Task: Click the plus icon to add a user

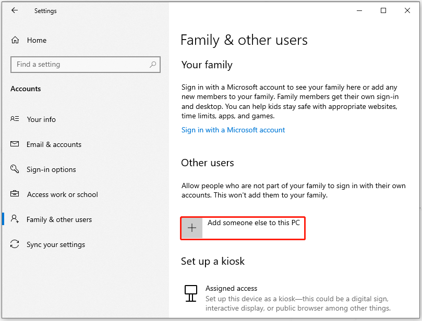Action: (192, 228)
